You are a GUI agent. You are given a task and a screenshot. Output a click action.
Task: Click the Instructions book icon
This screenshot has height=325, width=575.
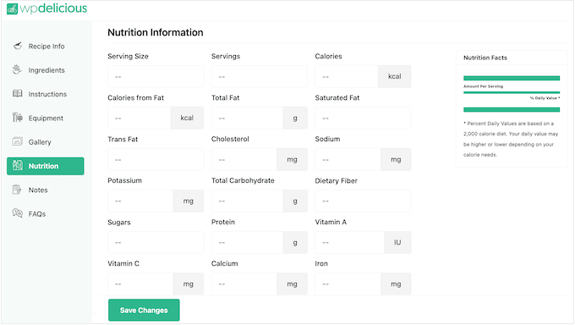17,94
